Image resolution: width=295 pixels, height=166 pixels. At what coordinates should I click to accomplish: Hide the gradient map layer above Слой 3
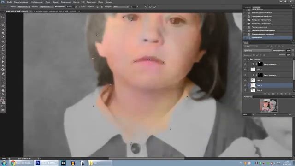click(x=245, y=75)
